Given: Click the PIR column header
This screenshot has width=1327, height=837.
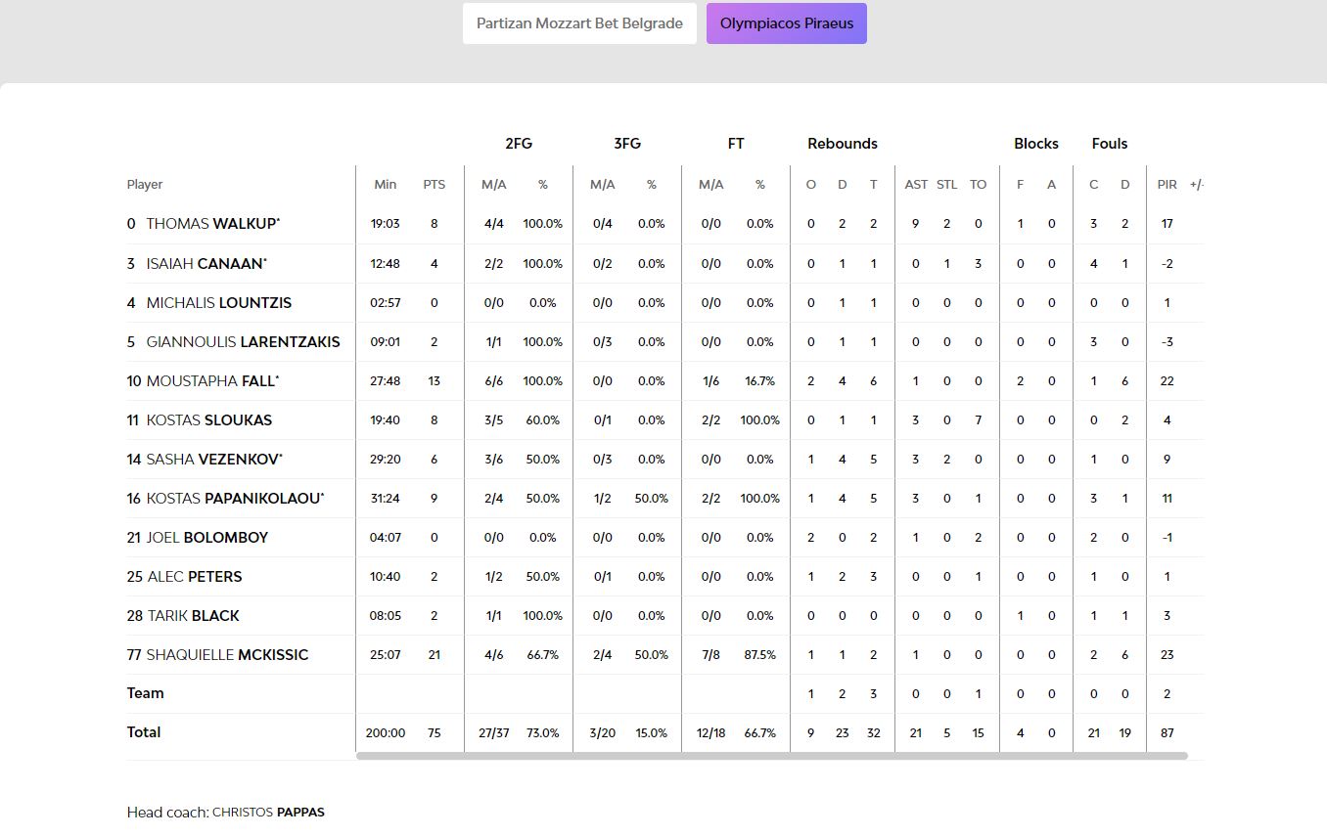Looking at the screenshot, I should [1167, 185].
